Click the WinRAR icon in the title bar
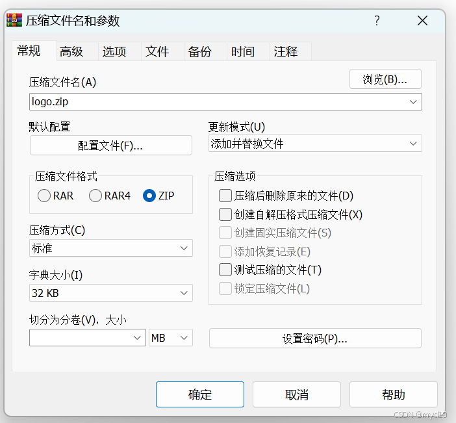The height and width of the screenshot is (423, 456). pos(14,20)
